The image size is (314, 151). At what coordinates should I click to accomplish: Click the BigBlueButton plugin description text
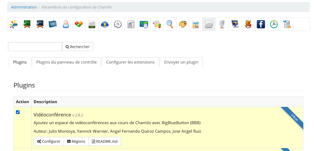click(x=117, y=123)
